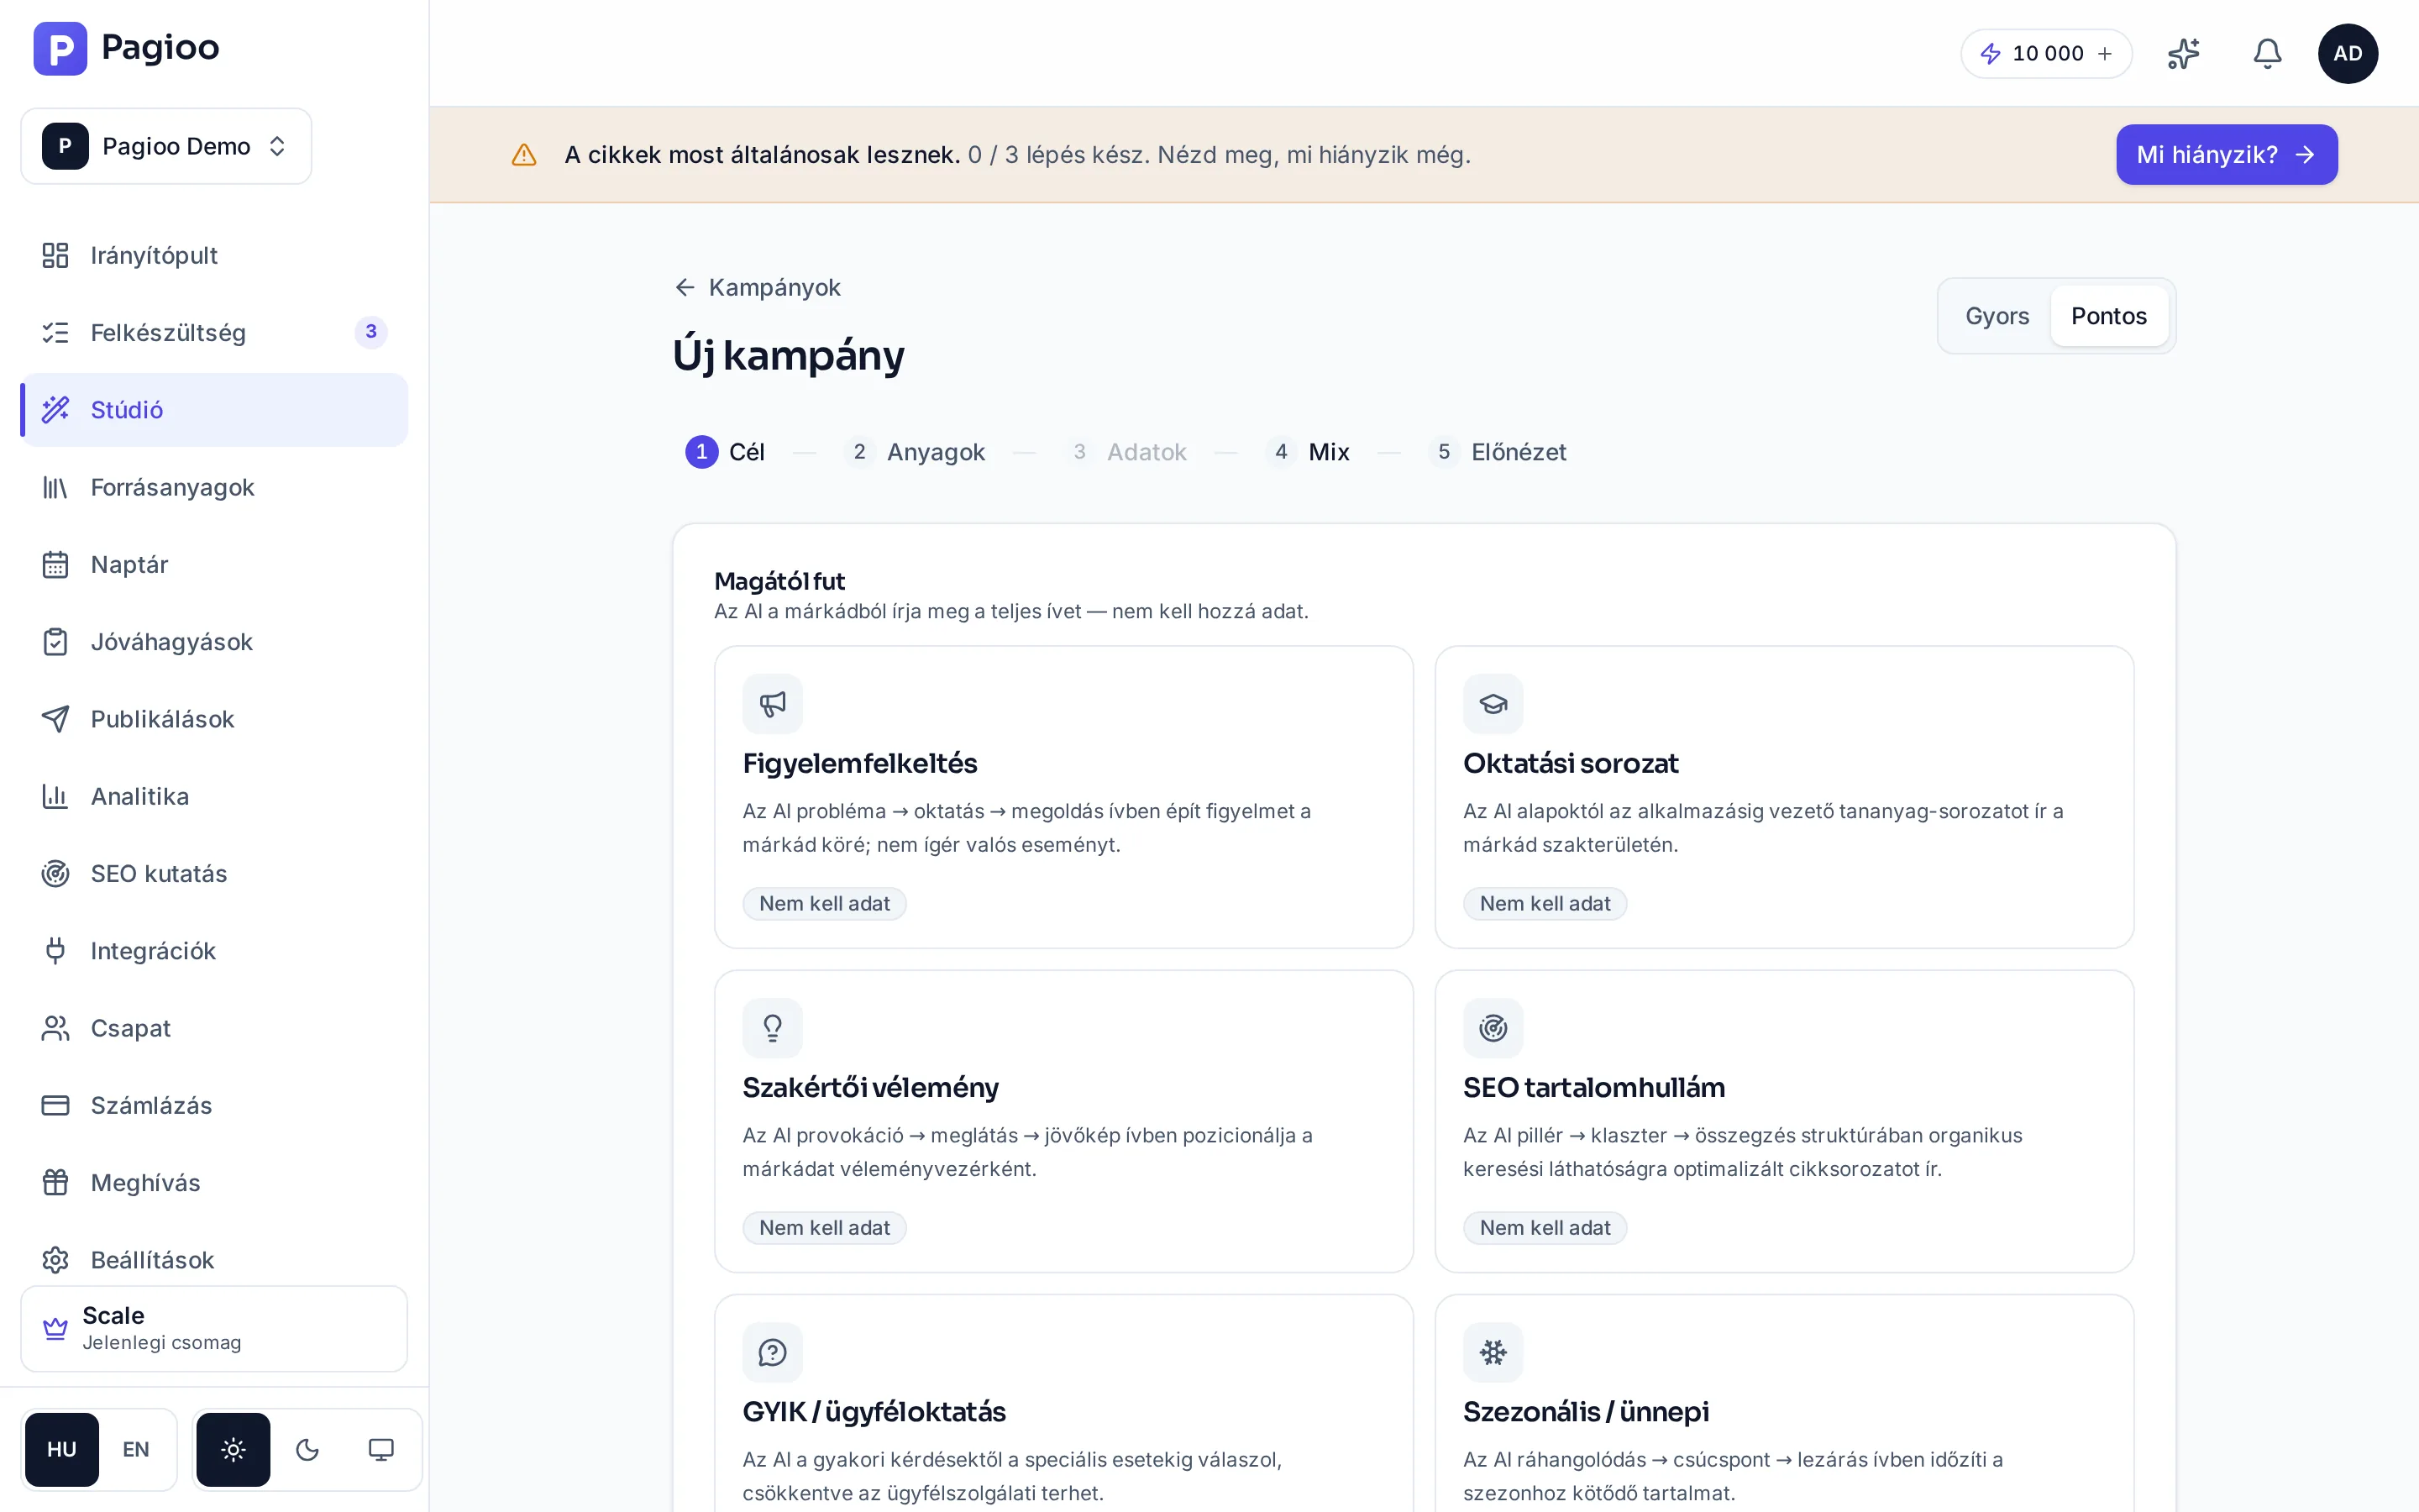Viewport: 2419px width, 1512px height.
Task: Open Számlázás billing
Action: click(x=214, y=1105)
